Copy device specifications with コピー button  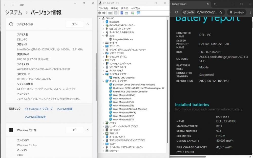coord(75,24)
